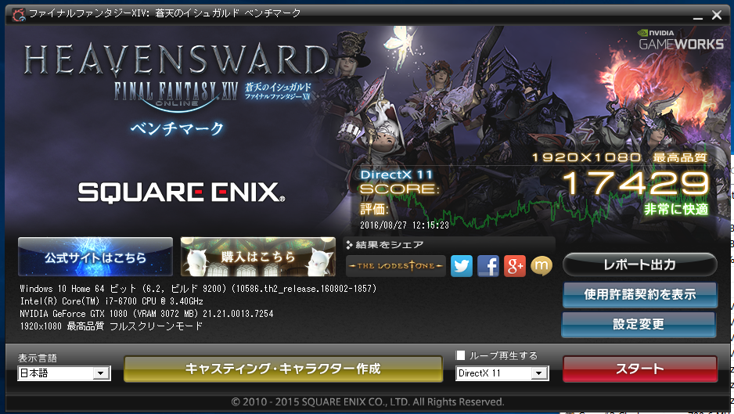The height and width of the screenshot is (414, 734).
Task: Click the Intel Core i7-6700 CPU line
Action: tap(111, 301)
